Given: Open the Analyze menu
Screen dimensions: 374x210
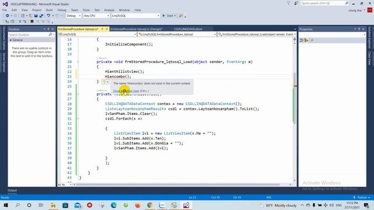Looking at the screenshot, I should 109,10.
